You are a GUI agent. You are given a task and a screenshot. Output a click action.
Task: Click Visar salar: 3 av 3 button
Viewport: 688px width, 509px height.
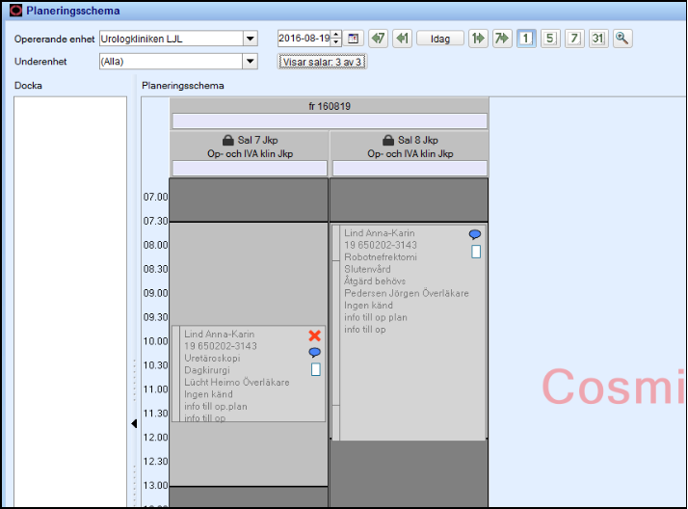coord(322,62)
